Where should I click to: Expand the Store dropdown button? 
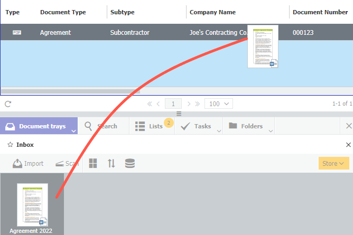[334, 164]
